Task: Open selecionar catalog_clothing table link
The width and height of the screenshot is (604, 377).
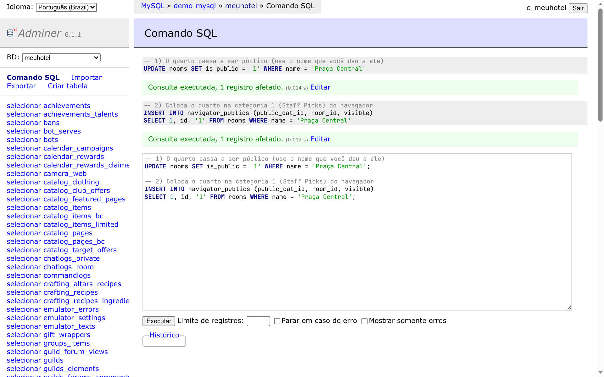Action: pos(53,182)
